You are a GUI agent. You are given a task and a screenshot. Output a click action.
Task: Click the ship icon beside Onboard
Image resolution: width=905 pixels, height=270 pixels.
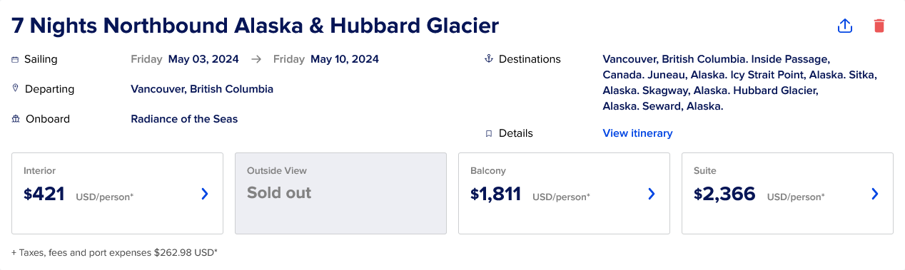pyautogui.click(x=16, y=119)
